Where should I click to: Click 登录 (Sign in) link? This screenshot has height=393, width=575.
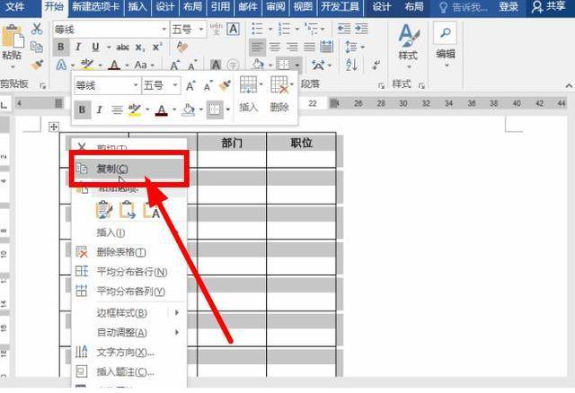(x=509, y=7)
